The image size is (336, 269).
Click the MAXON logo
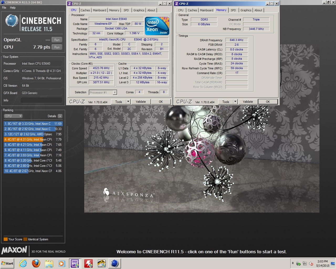click(14, 250)
